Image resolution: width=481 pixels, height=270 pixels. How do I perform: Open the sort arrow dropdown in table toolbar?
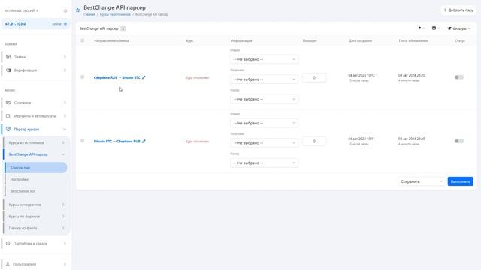coord(421,28)
